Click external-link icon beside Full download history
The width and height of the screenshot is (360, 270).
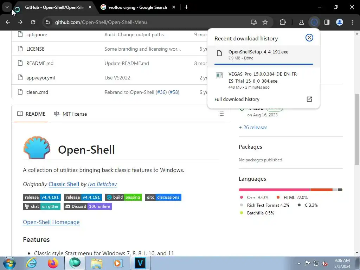(x=309, y=99)
